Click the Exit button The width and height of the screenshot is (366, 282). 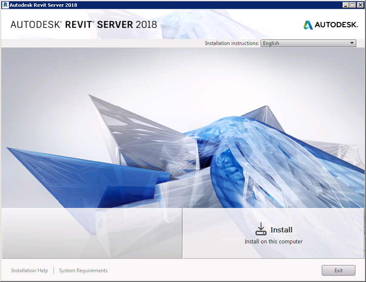[x=338, y=271]
